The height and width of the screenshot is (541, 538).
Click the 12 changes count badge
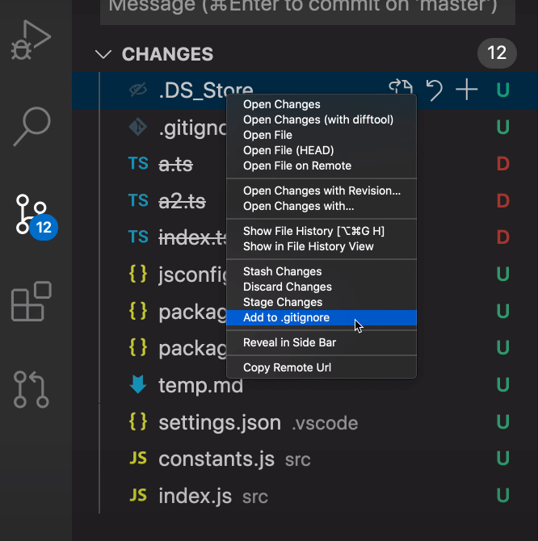click(496, 54)
